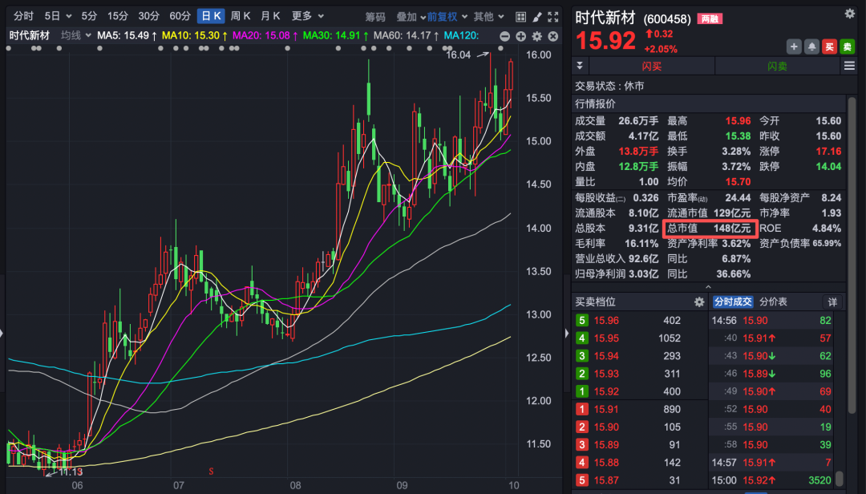
Task: Click the red 买 buy button
Action: [x=829, y=47]
